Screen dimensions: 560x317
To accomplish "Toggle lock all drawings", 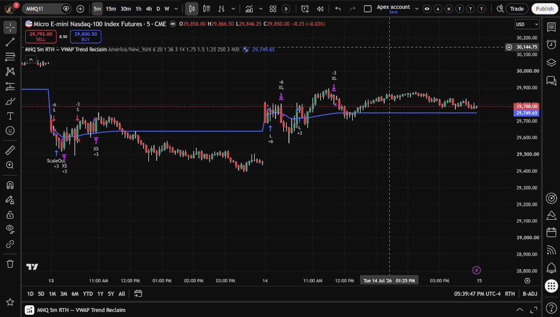I will click(x=10, y=215).
